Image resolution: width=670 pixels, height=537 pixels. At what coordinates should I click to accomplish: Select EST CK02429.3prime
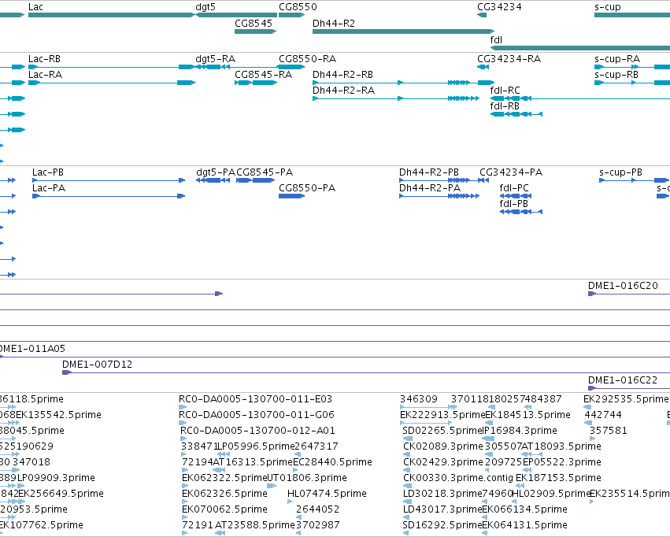406,470
